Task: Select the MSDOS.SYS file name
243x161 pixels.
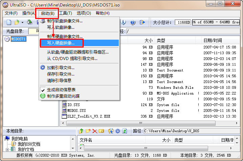Action: [76, 110]
